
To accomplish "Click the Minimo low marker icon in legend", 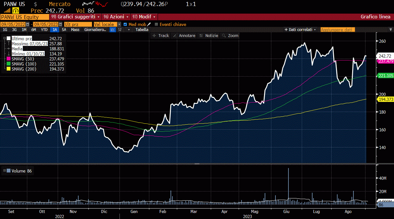I will tap(9, 54).
